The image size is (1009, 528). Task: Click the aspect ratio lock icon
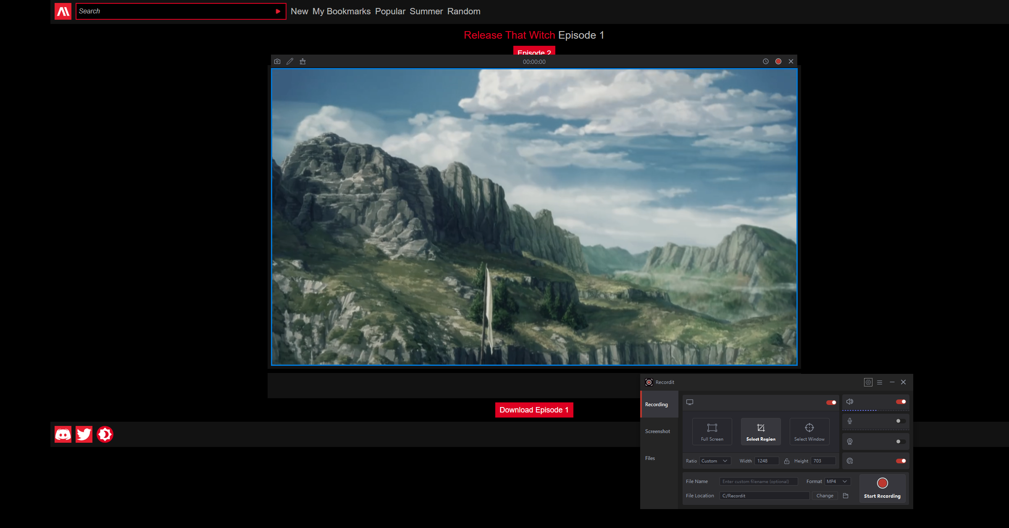[x=787, y=461]
